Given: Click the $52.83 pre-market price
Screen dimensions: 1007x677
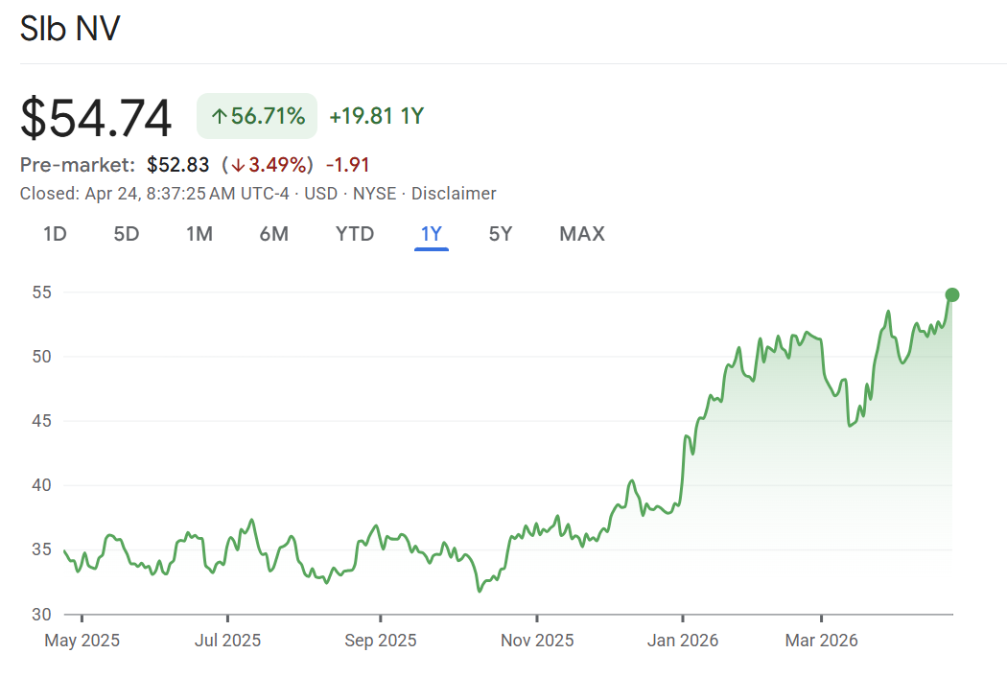Looking at the screenshot, I should (177, 165).
